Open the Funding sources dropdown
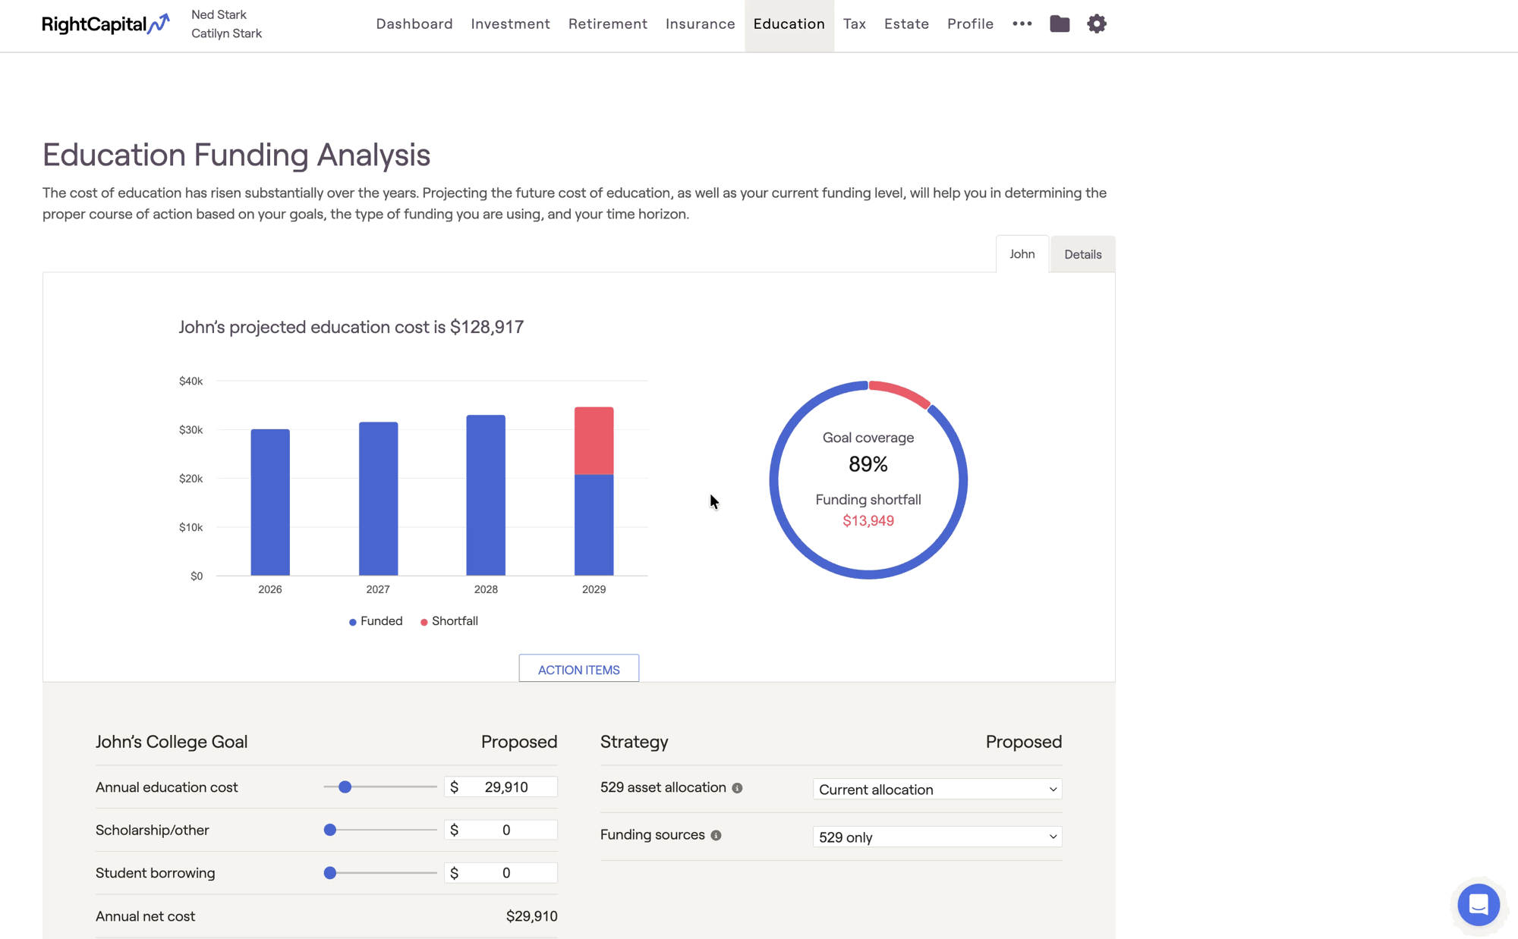The width and height of the screenshot is (1518, 939). 937,837
